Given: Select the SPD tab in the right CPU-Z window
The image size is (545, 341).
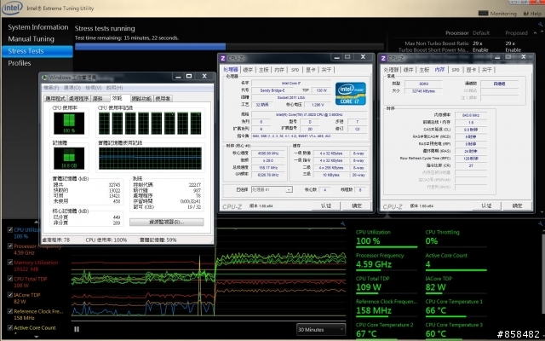Looking at the screenshot, I should tap(456, 70).
